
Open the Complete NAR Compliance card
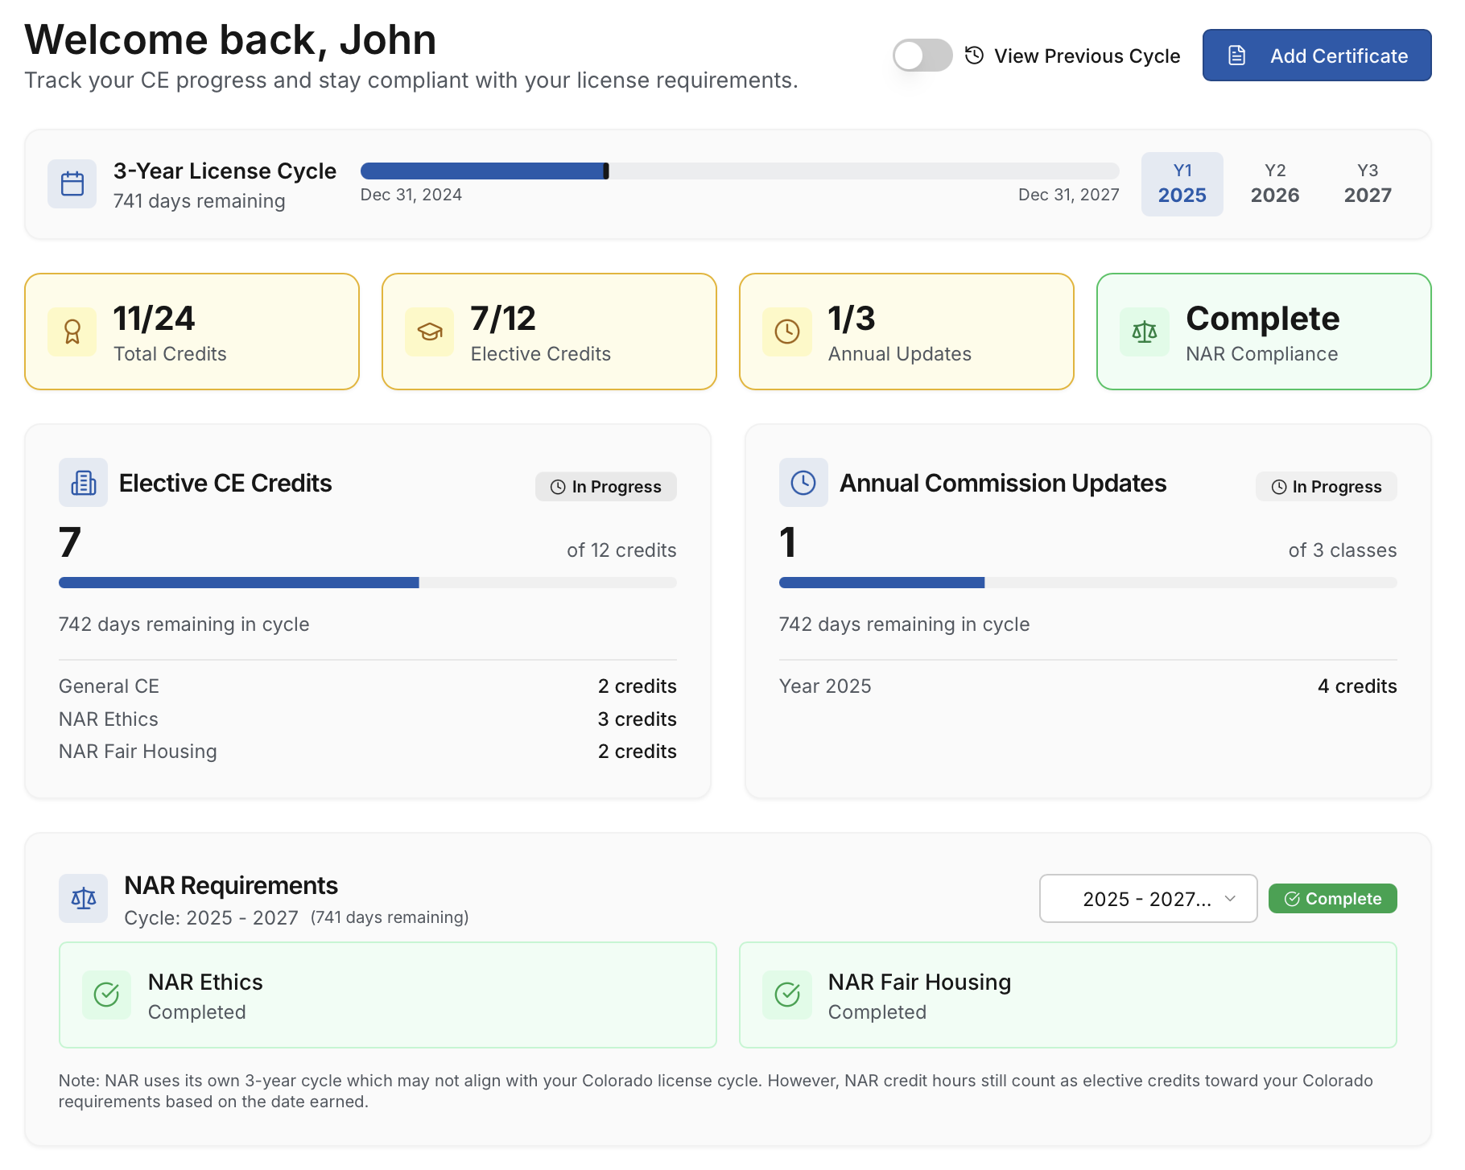1264,332
